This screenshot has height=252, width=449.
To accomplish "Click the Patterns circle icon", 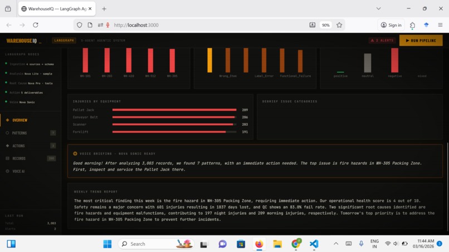I will tap(7, 133).
